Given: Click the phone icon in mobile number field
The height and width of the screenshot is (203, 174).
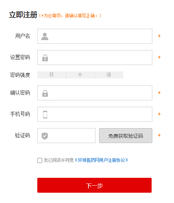Looking at the screenshot, I should point(45,114).
